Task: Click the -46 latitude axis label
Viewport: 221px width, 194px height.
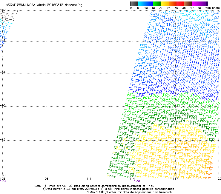Action: click(x=3, y=105)
